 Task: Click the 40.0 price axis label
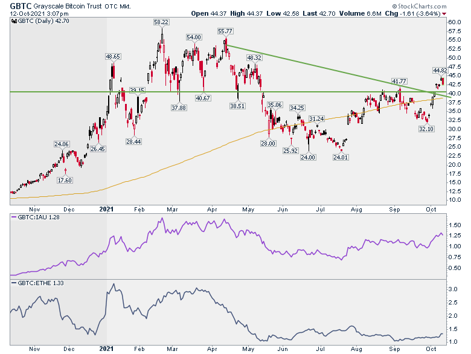454,93
